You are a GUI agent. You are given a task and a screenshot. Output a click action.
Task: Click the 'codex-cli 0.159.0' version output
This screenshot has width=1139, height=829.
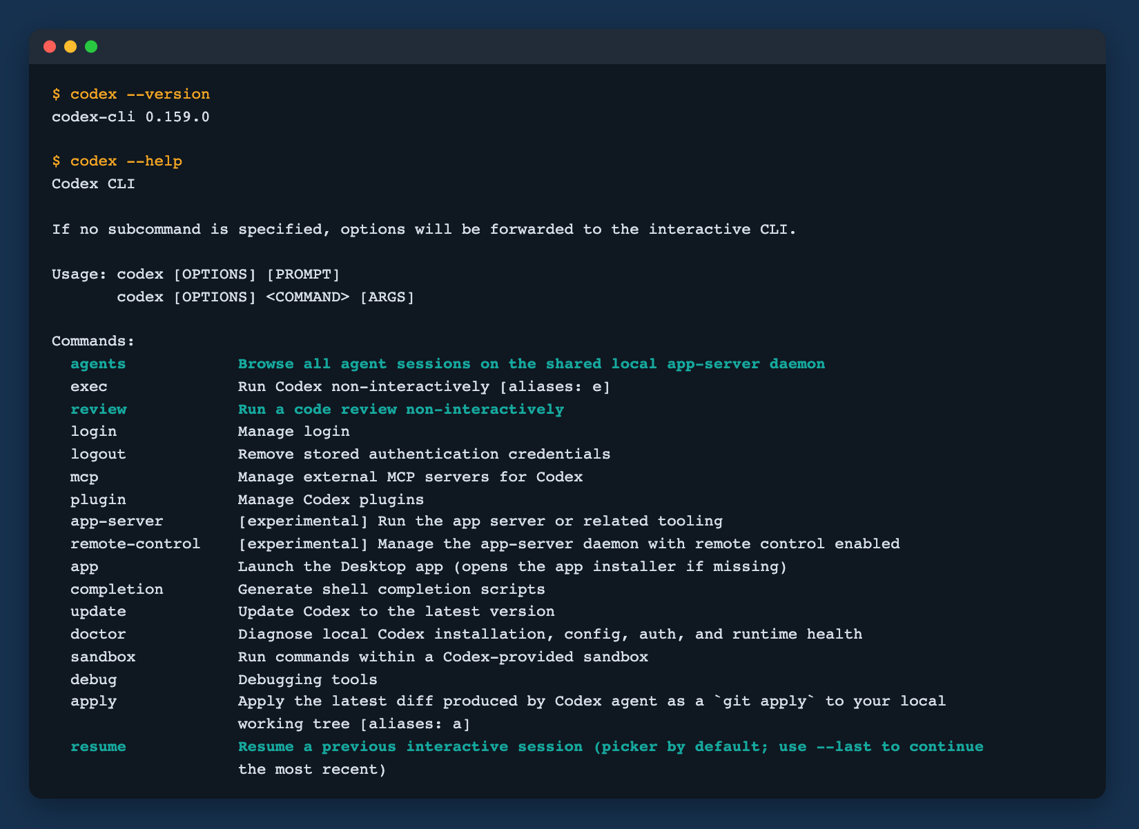click(131, 117)
